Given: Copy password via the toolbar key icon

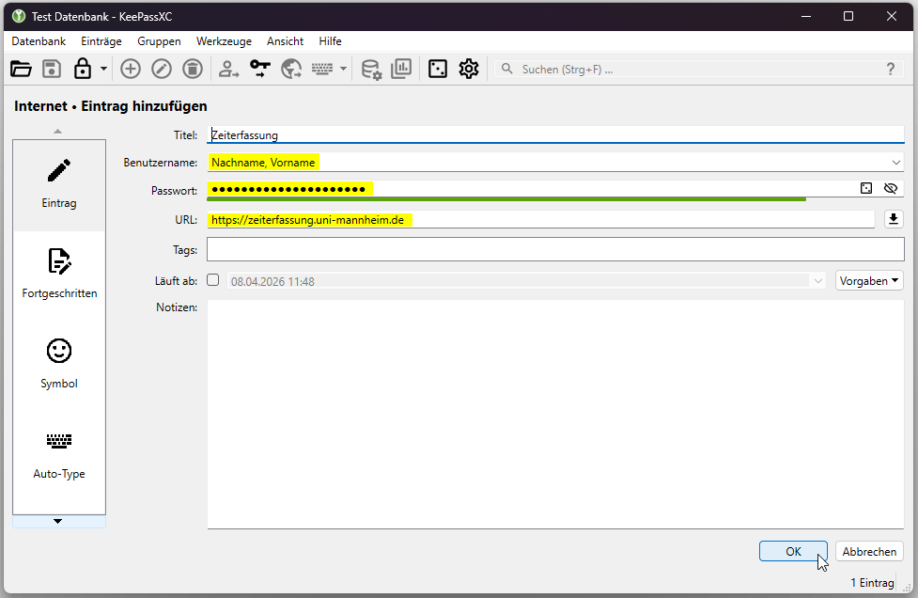Looking at the screenshot, I should point(260,70).
